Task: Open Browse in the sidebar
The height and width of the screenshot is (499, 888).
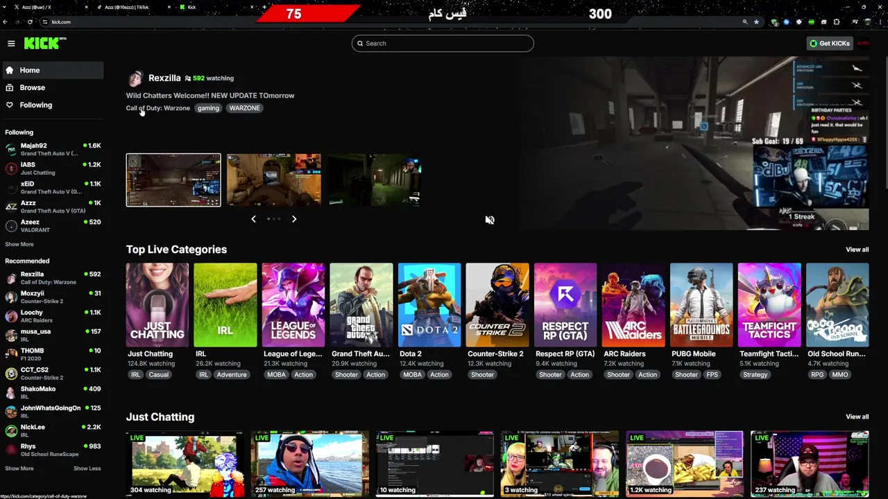Action: point(52,87)
